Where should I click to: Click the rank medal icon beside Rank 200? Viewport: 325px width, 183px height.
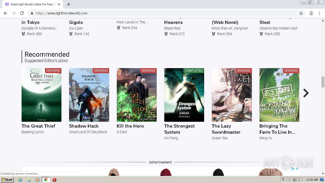[261, 34]
